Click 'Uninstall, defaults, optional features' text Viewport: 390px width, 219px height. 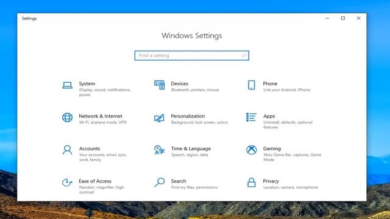point(288,125)
